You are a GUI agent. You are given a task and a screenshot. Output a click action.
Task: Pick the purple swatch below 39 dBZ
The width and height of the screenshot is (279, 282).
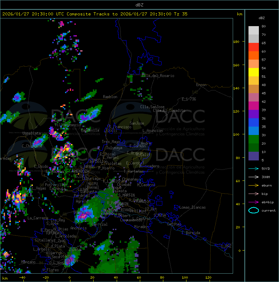pyautogui.click(x=254, y=114)
